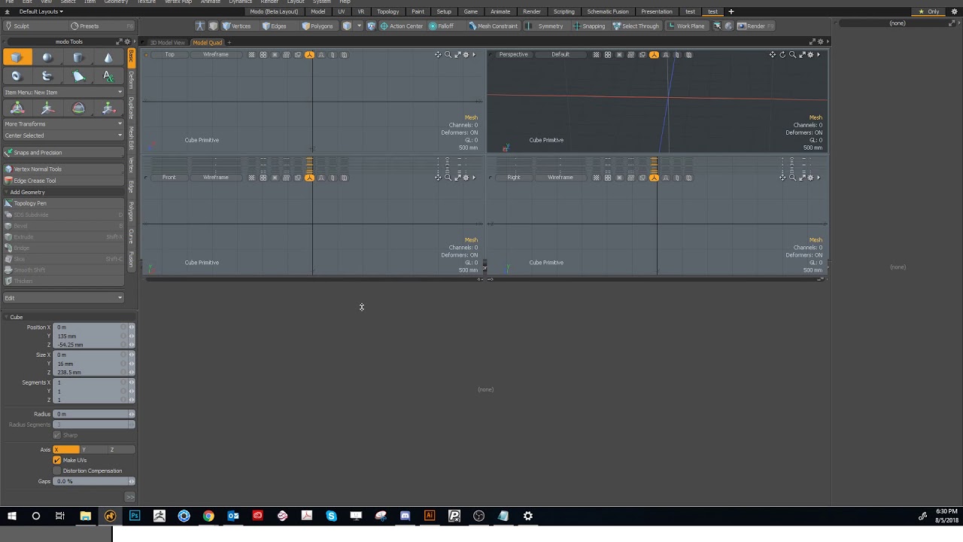Open the 3D Model View tab
This screenshot has height=542, width=963.
pos(166,42)
